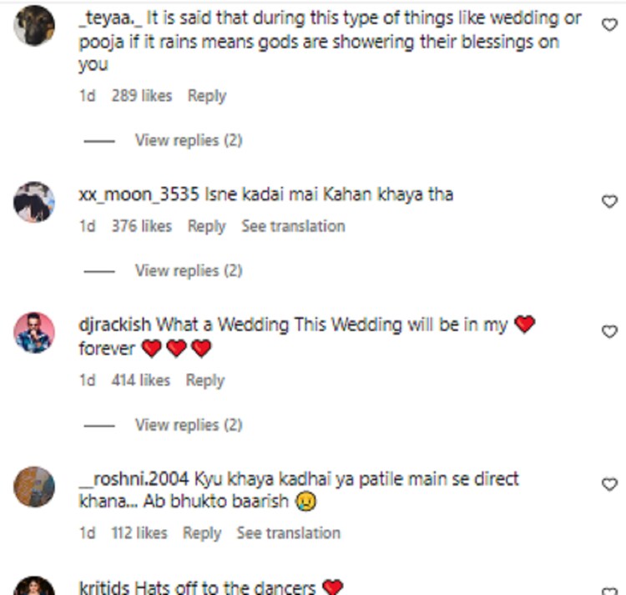The width and height of the screenshot is (626, 595).
Task: Reply to __roshni.2004 comment
Action: (201, 532)
